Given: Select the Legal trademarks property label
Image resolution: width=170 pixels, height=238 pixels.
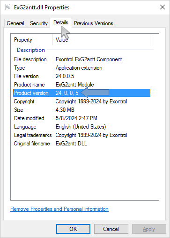Looking at the screenshot, I should coord(33,135).
